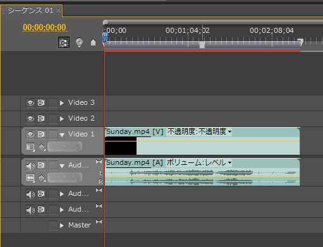Click the viewing area zoom bar
The height and width of the screenshot is (247, 323).
[x=213, y=22]
